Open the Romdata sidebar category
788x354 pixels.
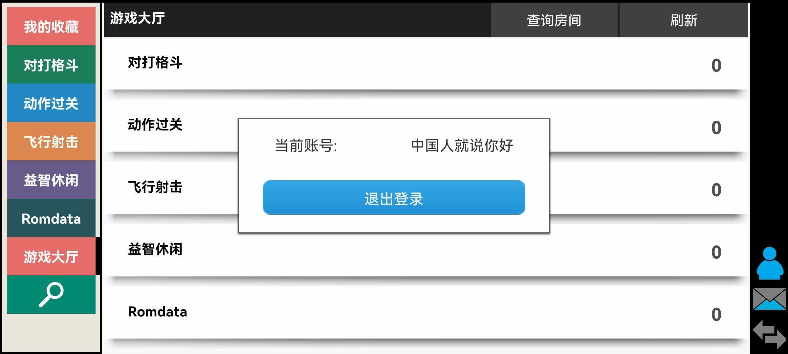[x=51, y=218]
